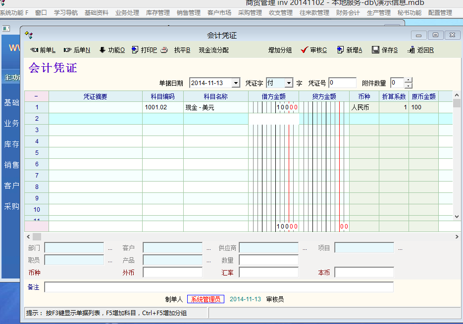Image resolution: width=463 pixels, height=324 pixels.
Task: Click the 前单 previous voucher icon
Action: pyautogui.click(x=34, y=50)
